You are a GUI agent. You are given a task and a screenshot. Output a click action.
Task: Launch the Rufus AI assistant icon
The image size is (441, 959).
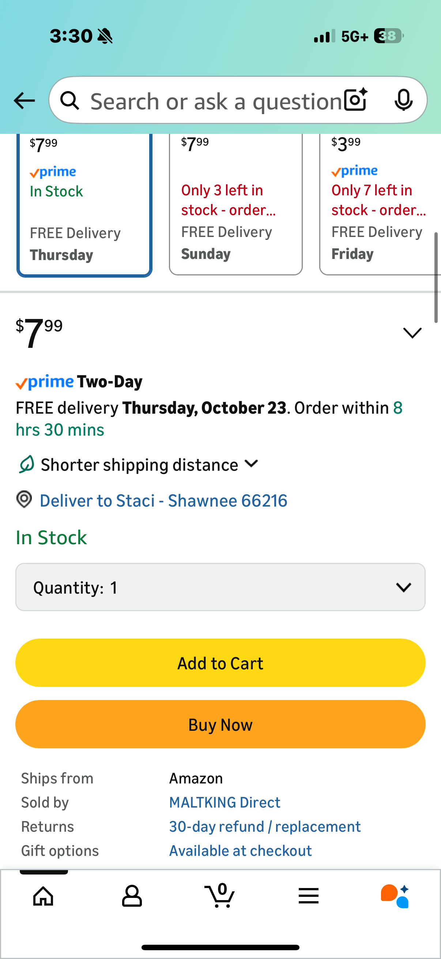395,896
